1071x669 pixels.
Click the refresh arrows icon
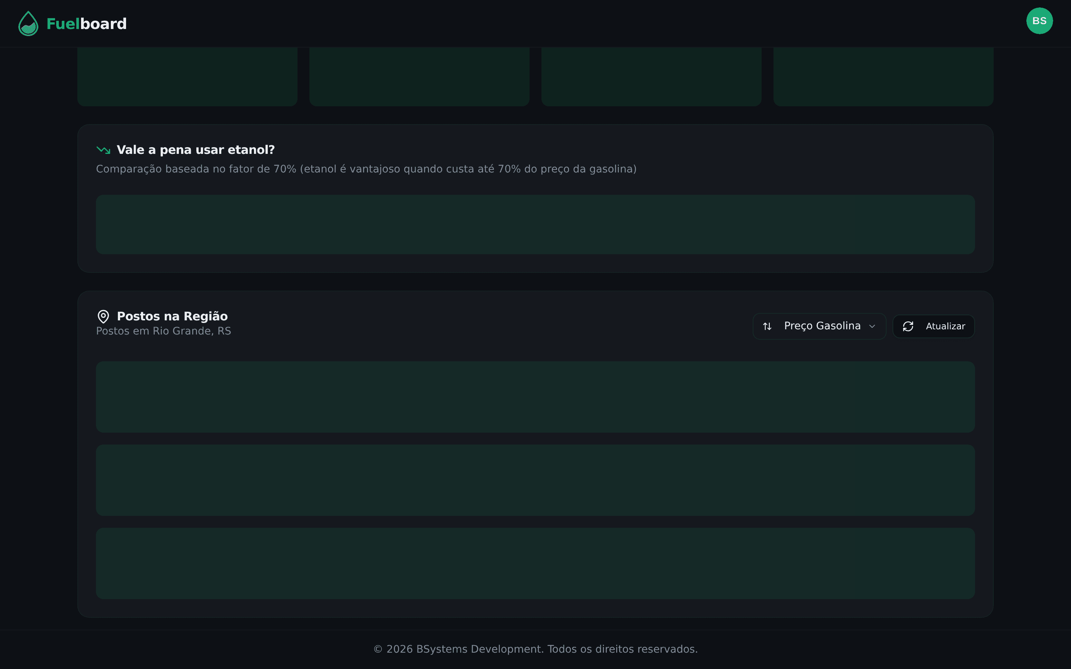tap(908, 327)
